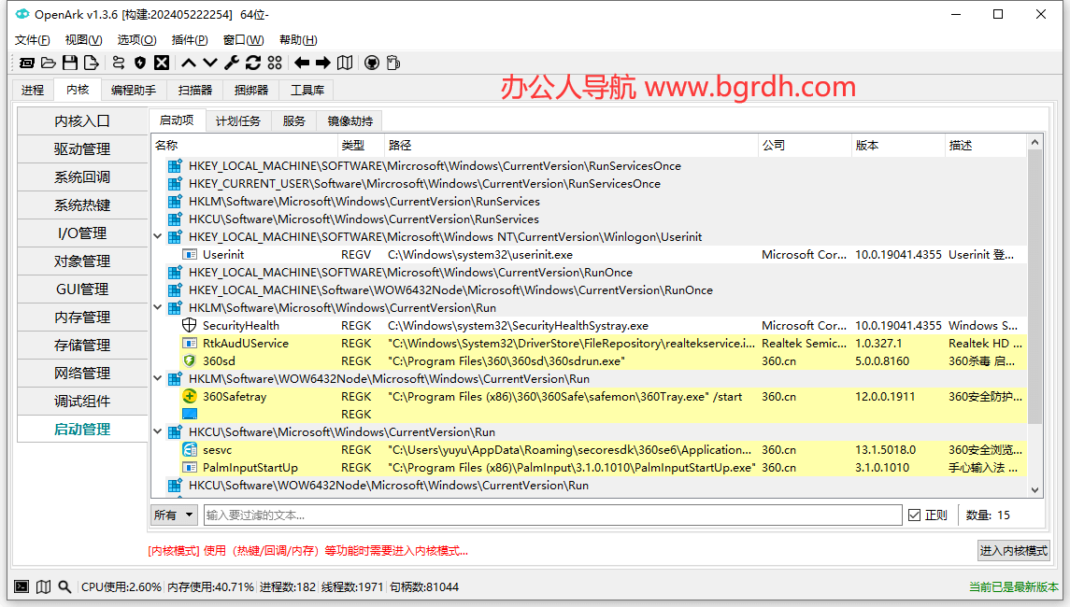The width and height of the screenshot is (1070, 607).
Task: Click the shield with bolt icon
Action: [x=140, y=64]
